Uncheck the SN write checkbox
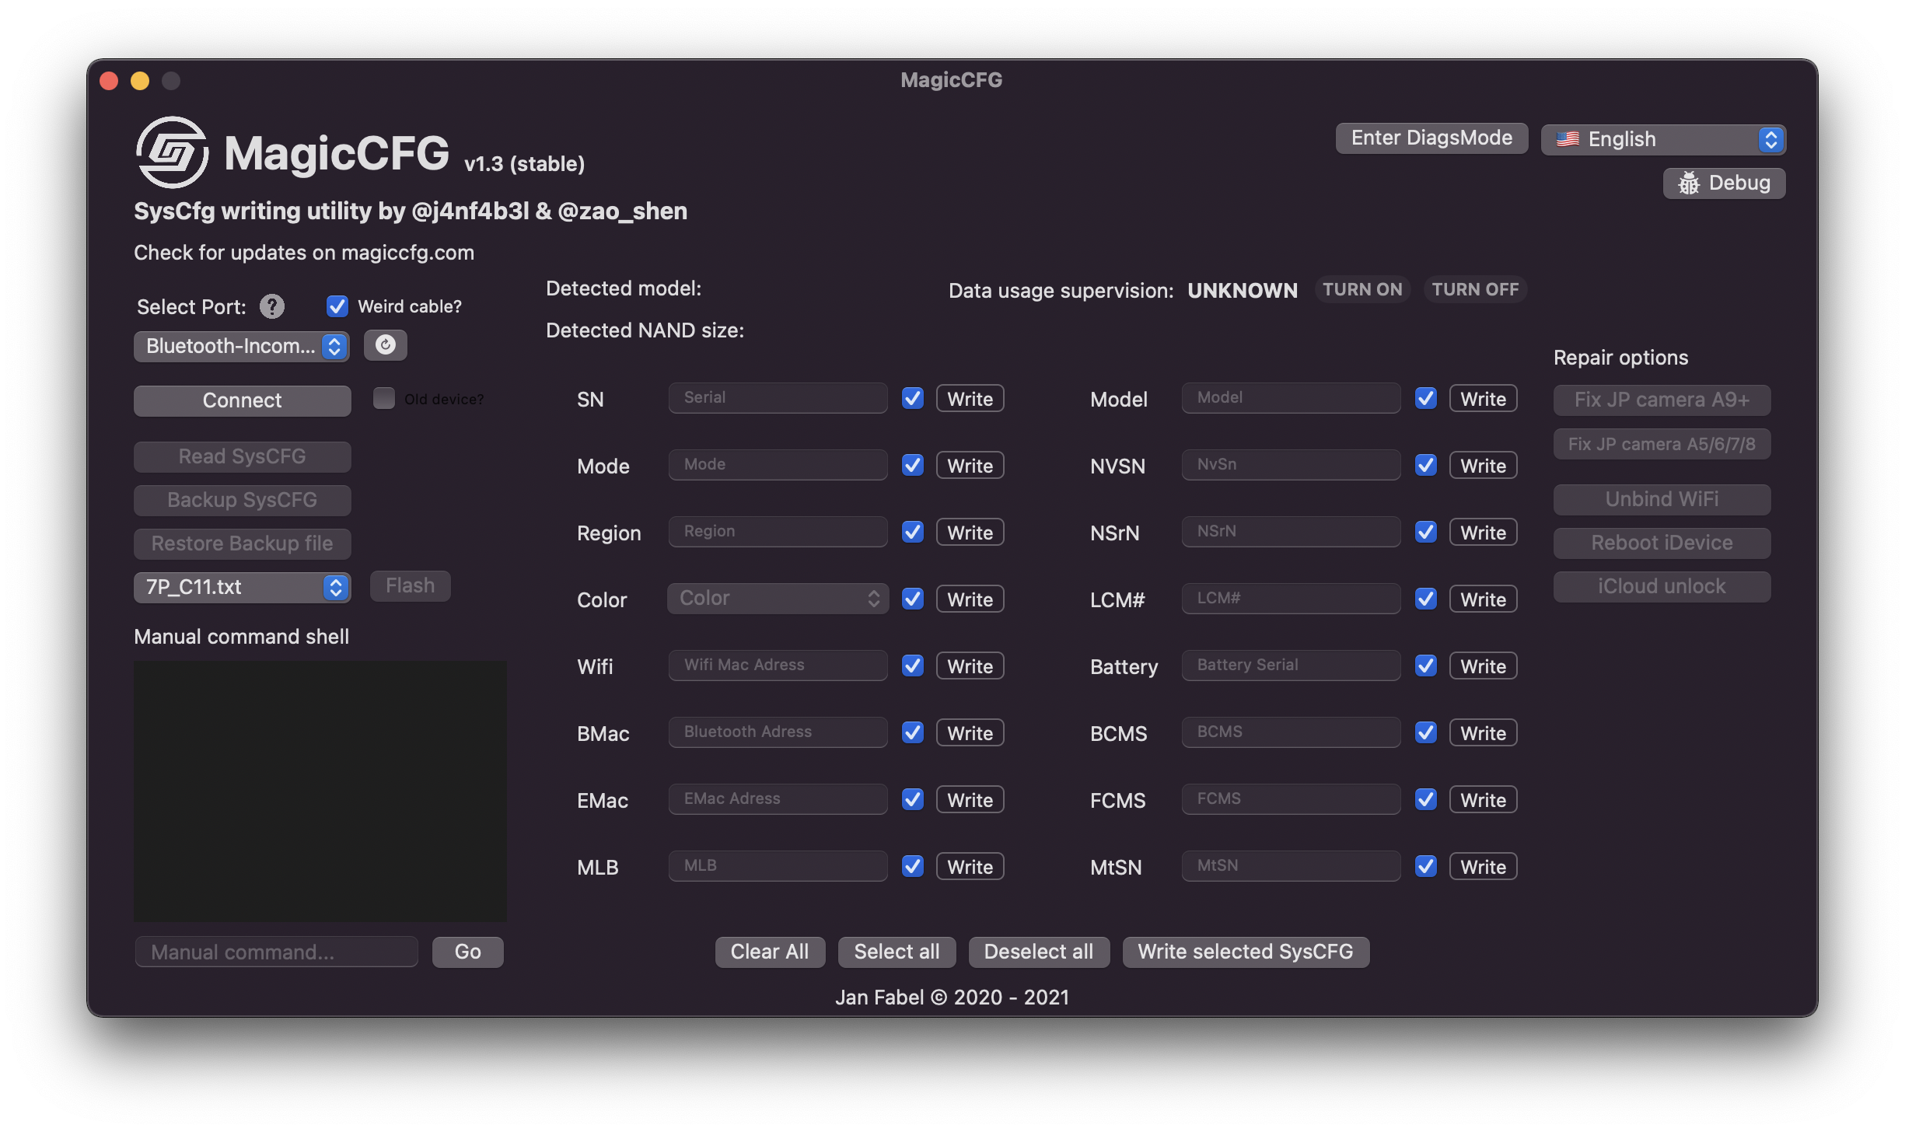Image resolution: width=1905 pixels, height=1132 pixels. (912, 398)
